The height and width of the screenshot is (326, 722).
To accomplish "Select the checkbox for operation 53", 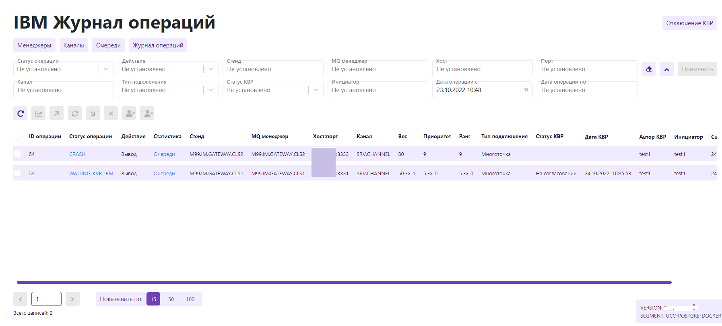I will point(17,173).
